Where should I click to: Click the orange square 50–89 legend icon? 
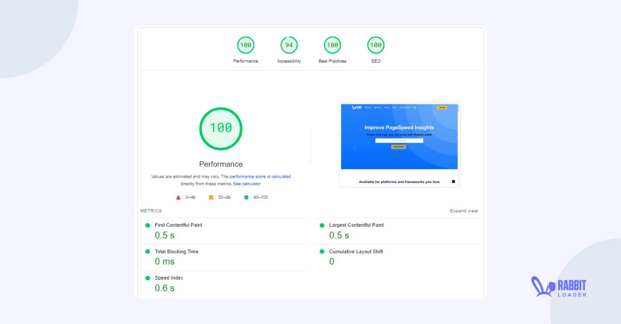point(211,197)
